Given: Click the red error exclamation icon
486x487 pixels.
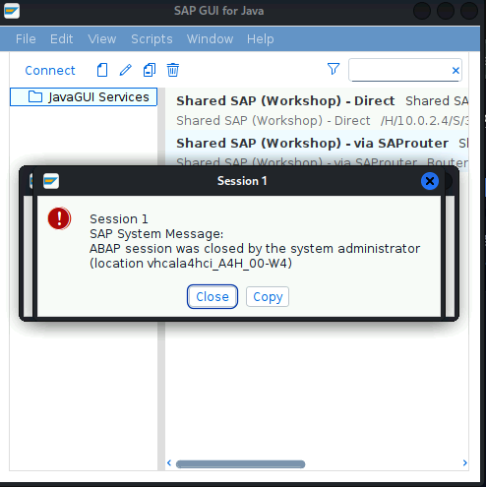Looking at the screenshot, I should pos(59,218).
